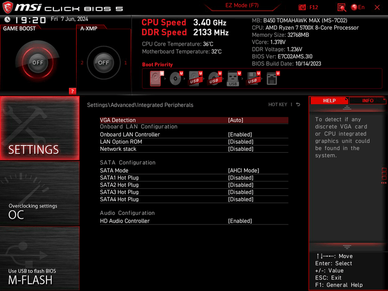
Task: Toggle the GAME BOOST knob
Action: (38, 63)
